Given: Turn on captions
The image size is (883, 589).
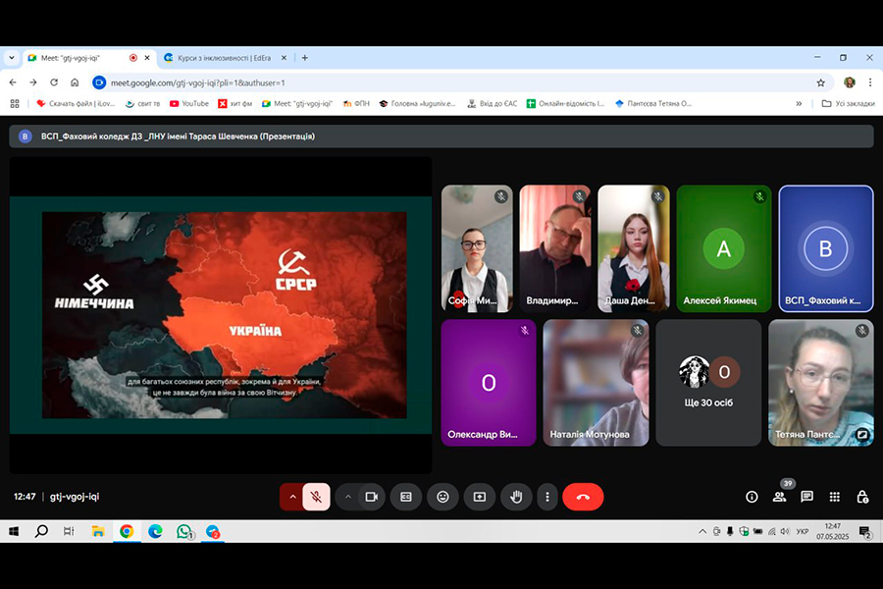Looking at the screenshot, I should point(406,497).
